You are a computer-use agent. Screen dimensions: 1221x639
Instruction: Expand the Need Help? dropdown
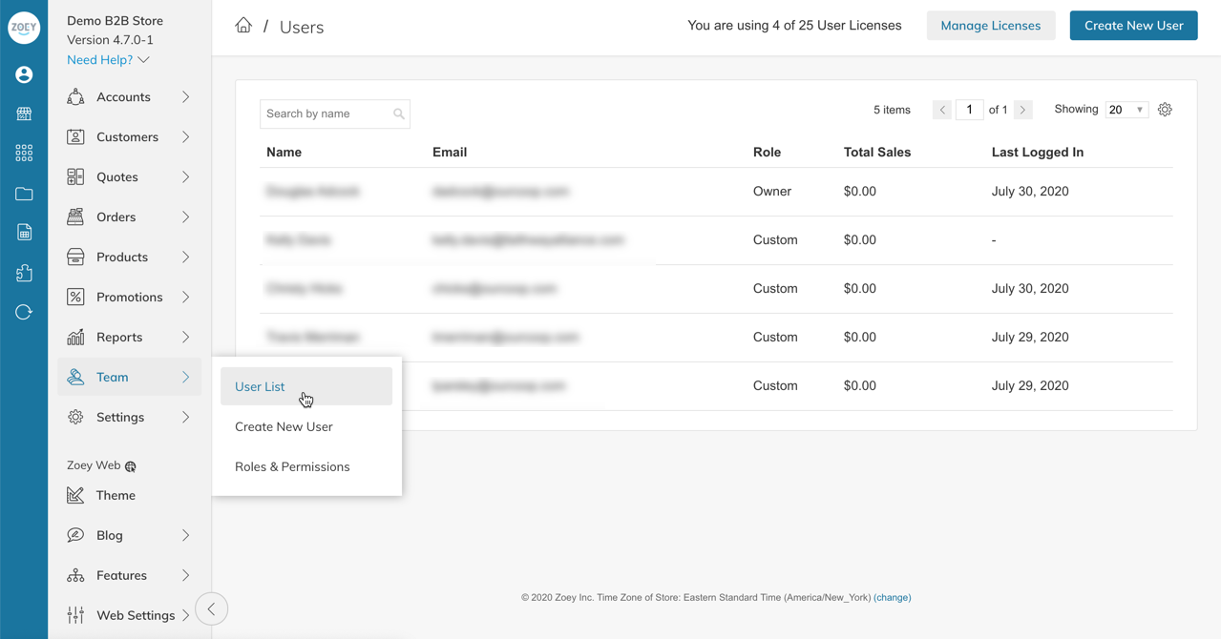[108, 59]
